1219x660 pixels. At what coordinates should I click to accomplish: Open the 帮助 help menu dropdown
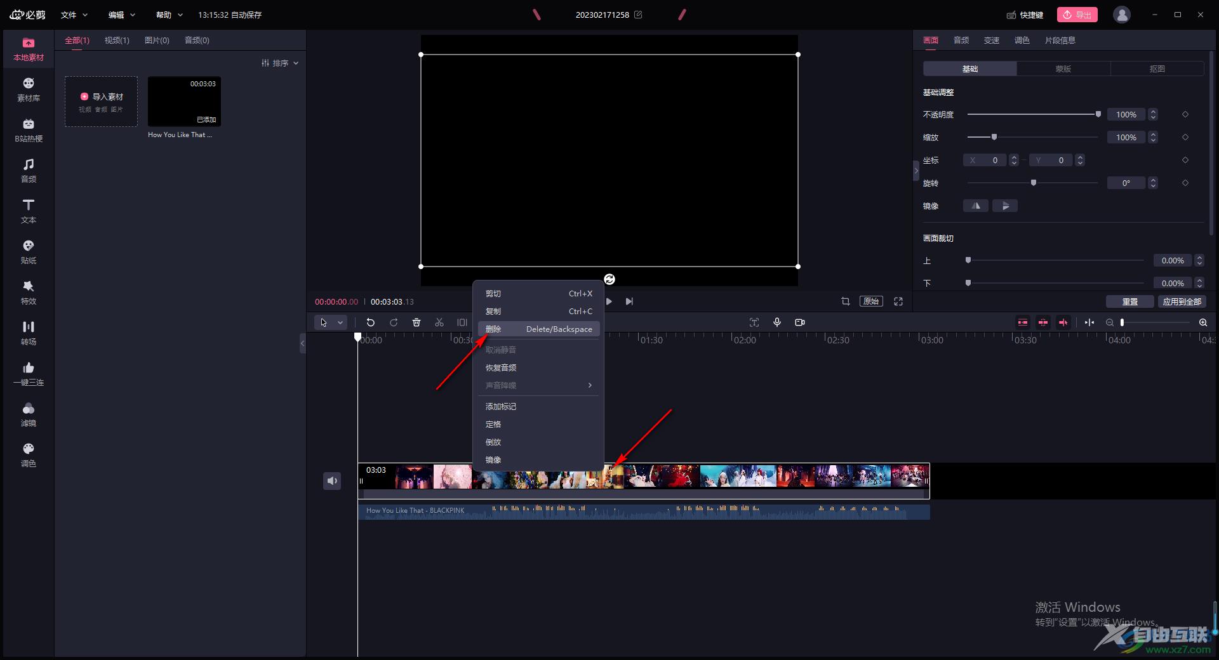coord(170,15)
